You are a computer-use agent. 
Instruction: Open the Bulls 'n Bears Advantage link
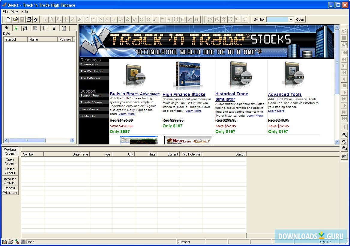pyautogui.click(x=135, y=94)
